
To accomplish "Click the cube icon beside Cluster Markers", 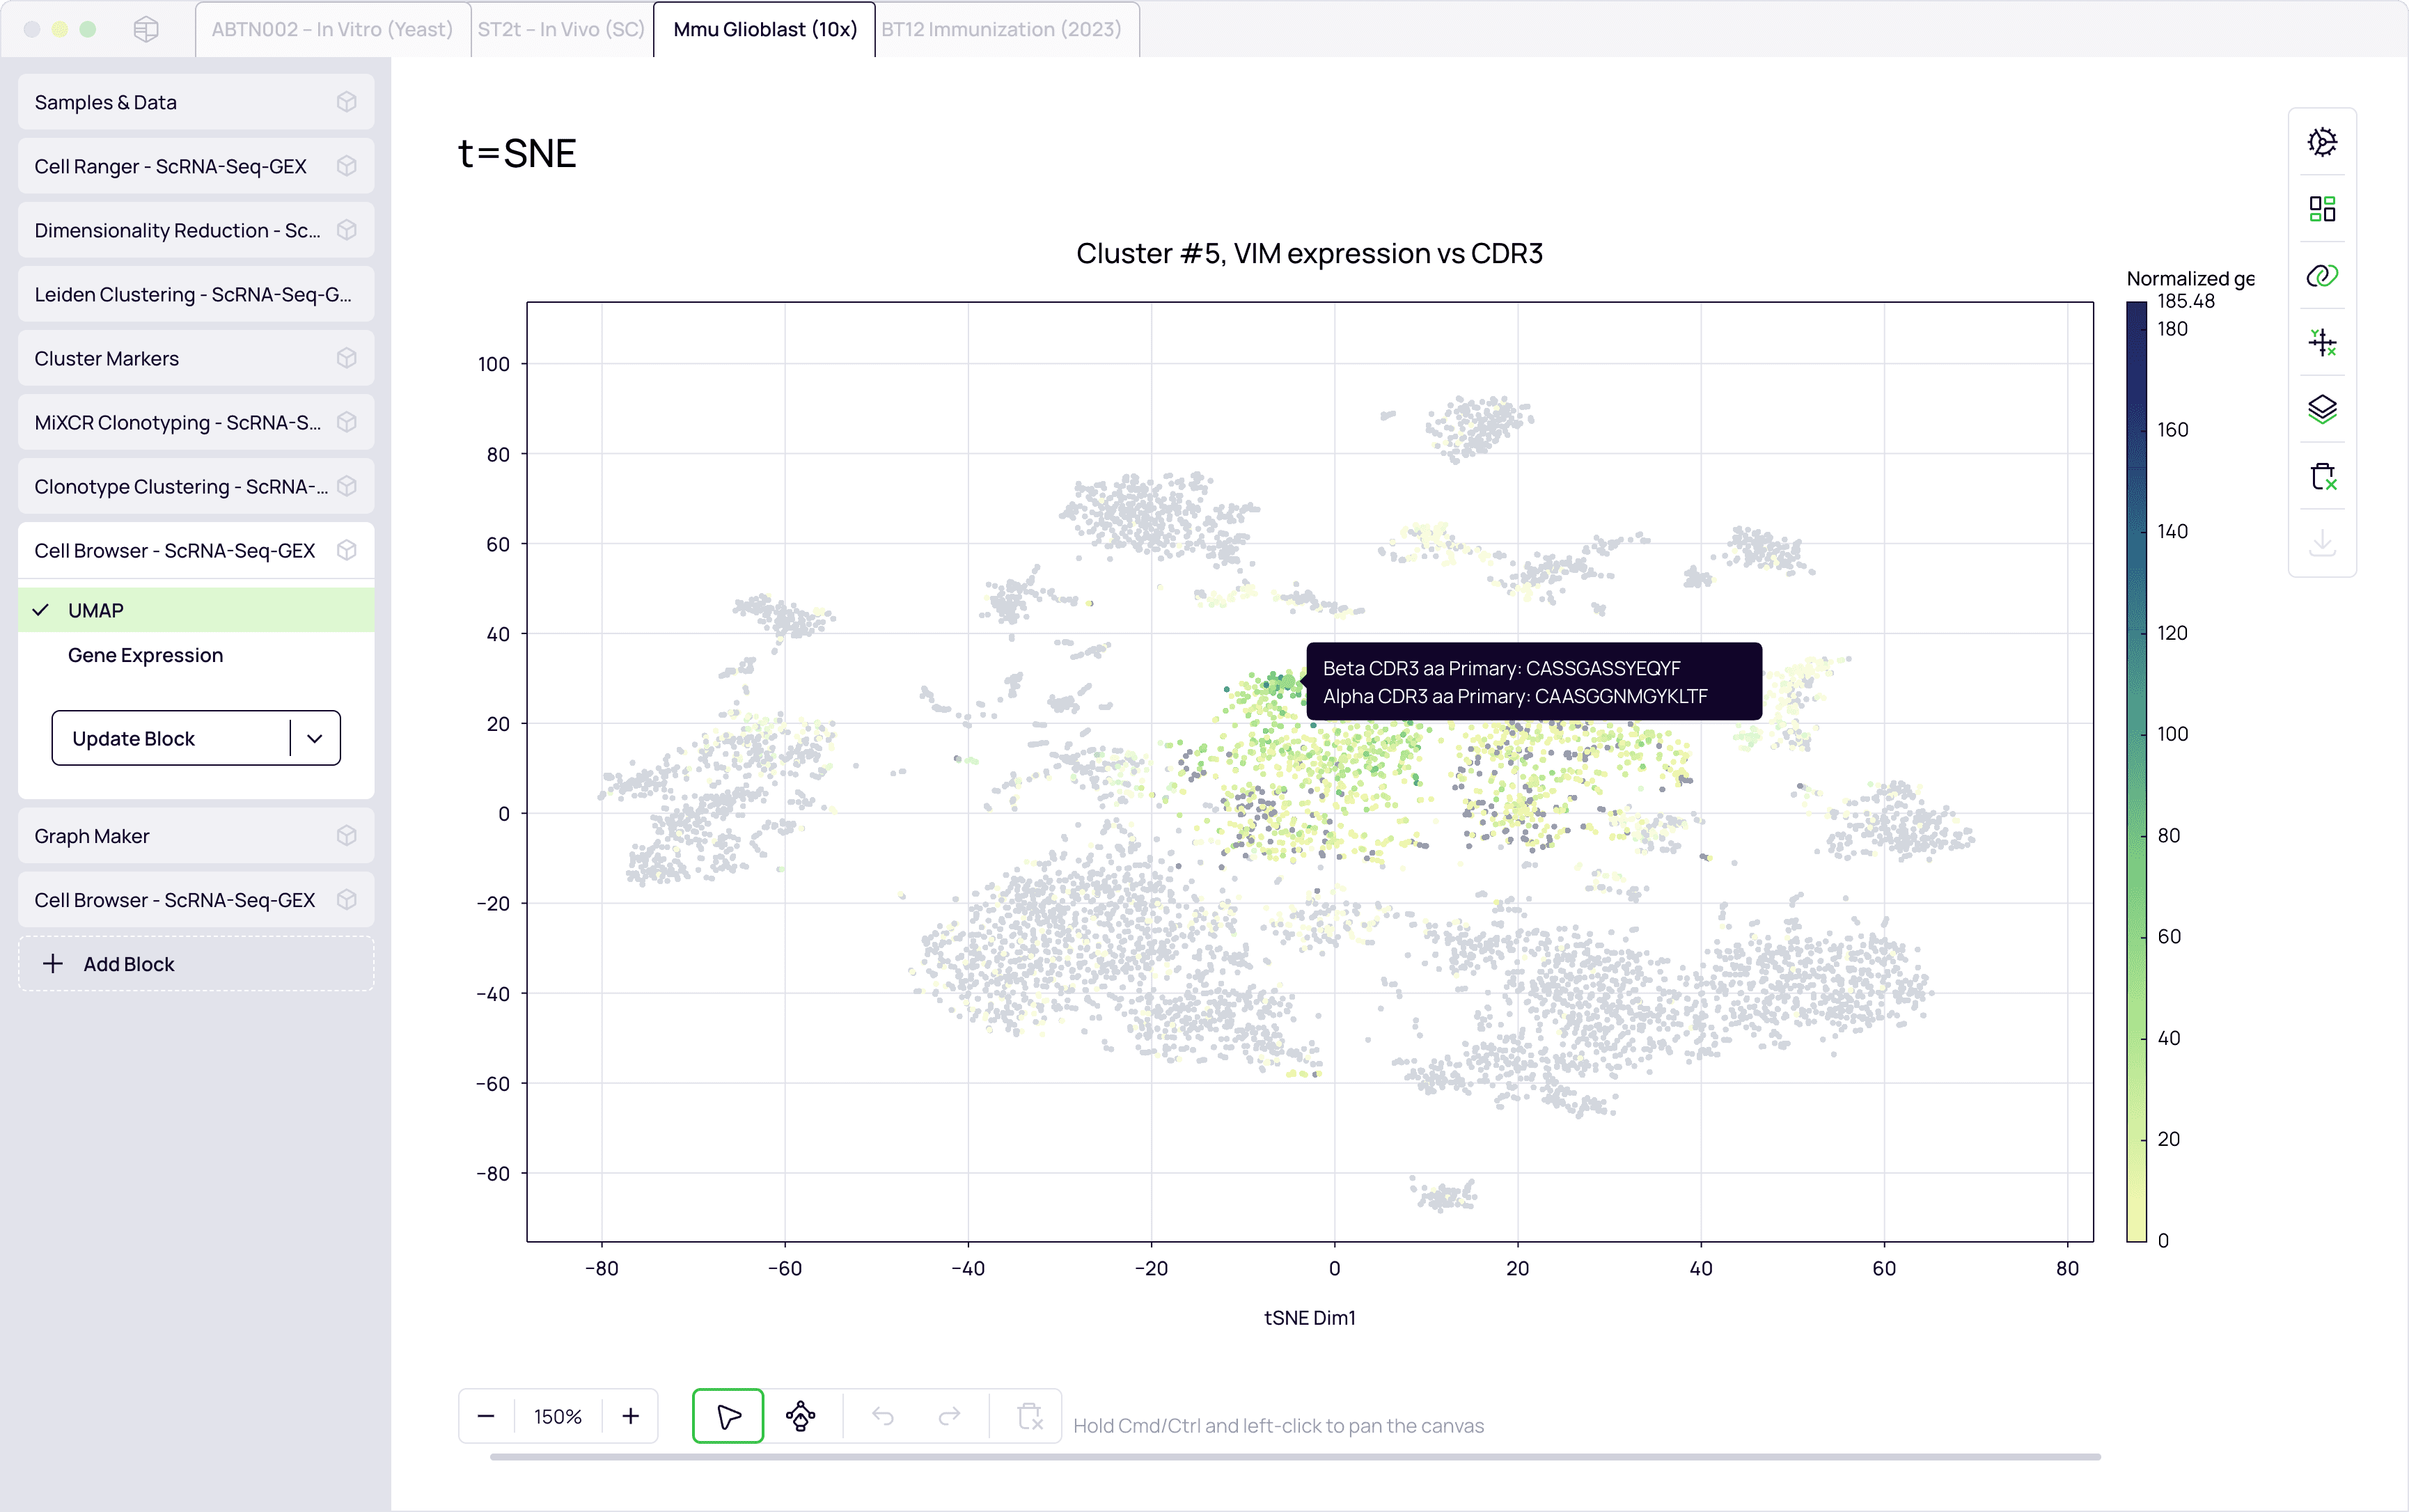I will [x=346, y=358].
